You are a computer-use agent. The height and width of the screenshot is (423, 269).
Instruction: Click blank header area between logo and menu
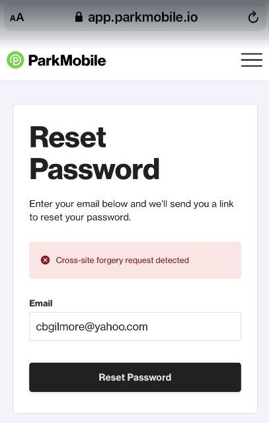pos(173,60)
